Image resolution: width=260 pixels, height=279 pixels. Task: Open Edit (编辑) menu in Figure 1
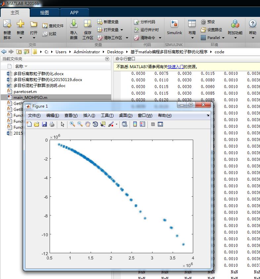(x=53, y=116)
